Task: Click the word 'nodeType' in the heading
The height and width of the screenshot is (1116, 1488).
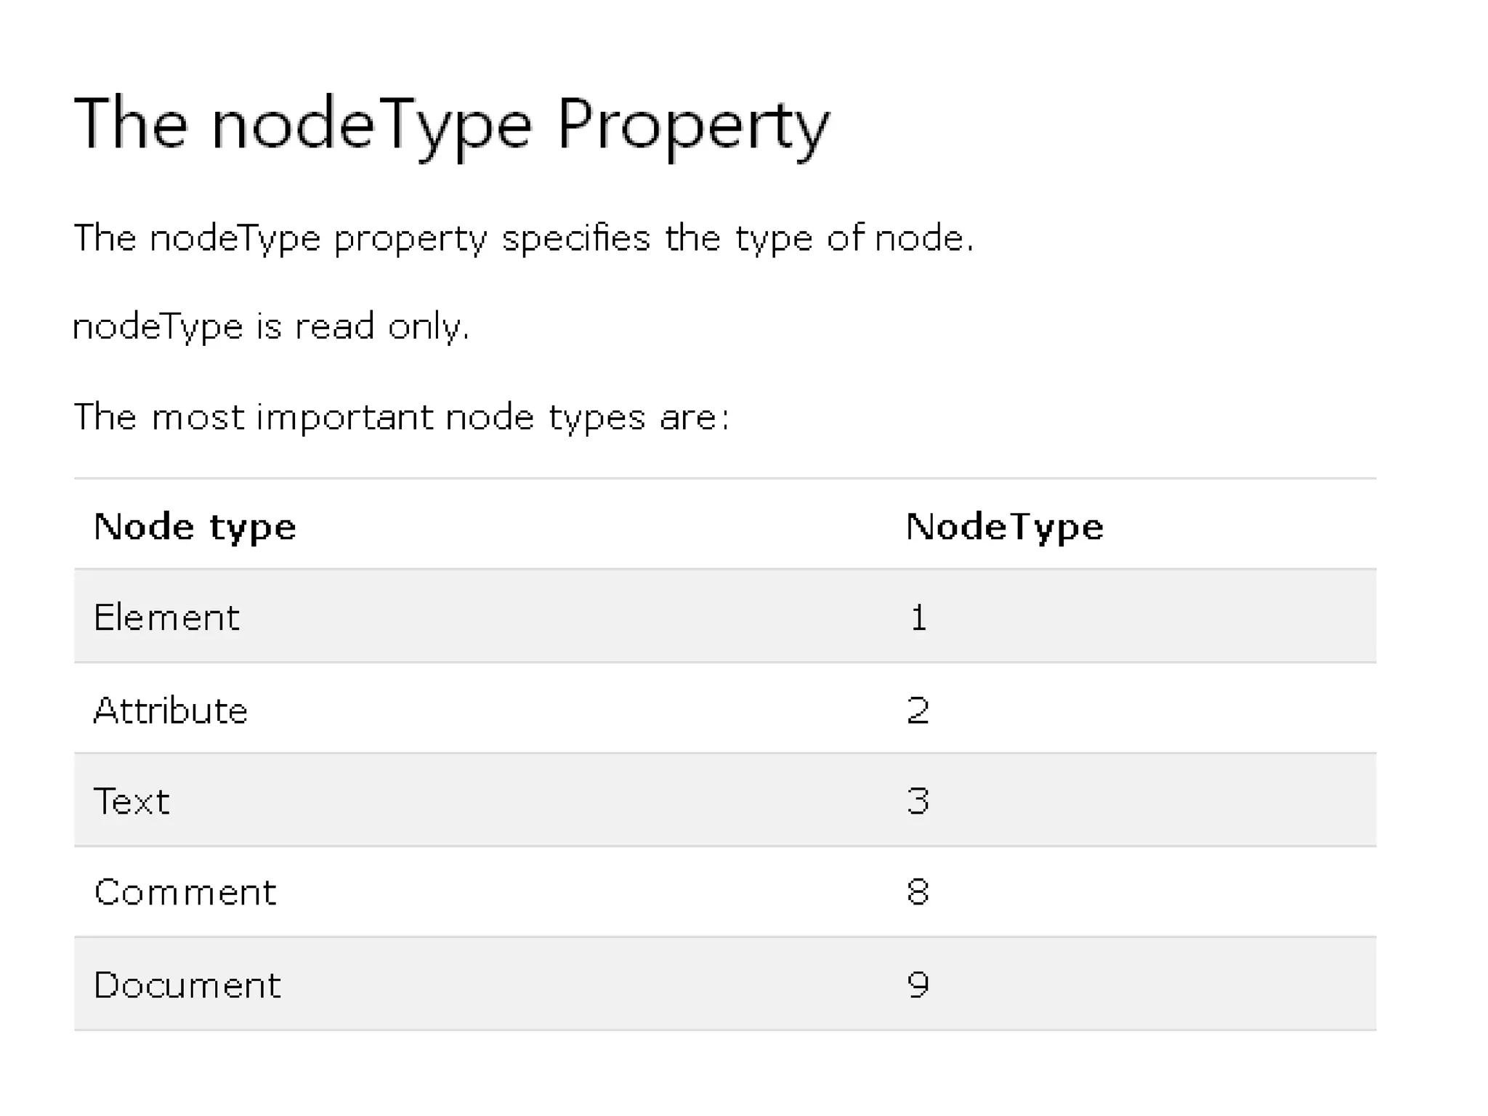Action: (372, 125)
